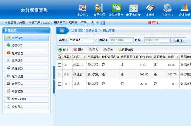191x126 pixels.
Task: Open 操作日志 in the sidebar
Action: coord(26,107)
